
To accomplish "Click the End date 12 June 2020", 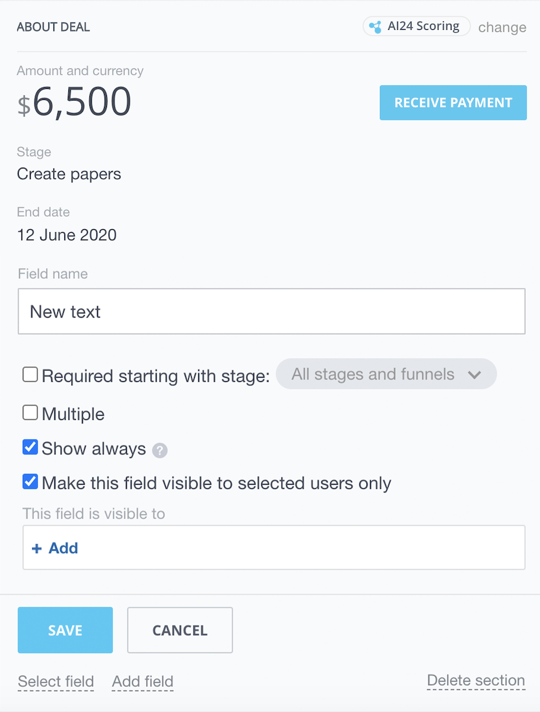I will click(x=67, y=235).
